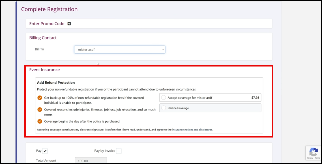The image size is (322, 164).
Task: Click checkmark icon beside "Get back up to 100%"
Action: tap(40, 98)
